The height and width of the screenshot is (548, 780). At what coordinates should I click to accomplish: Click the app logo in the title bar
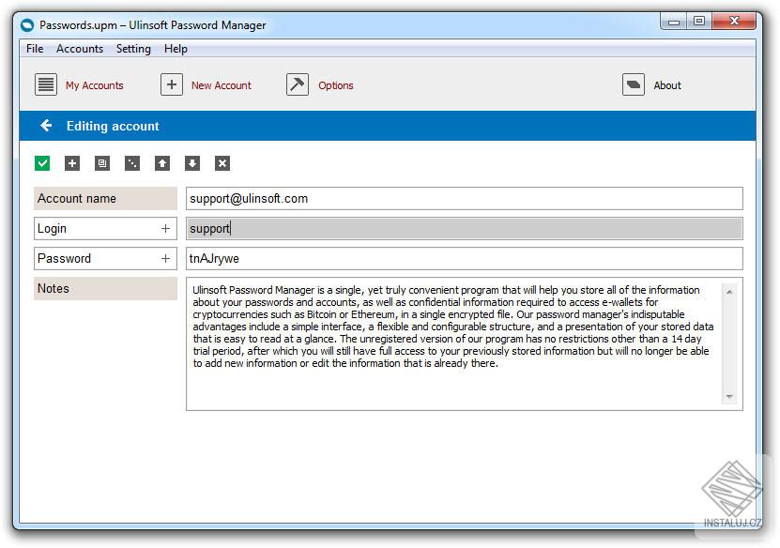[27, 24]
